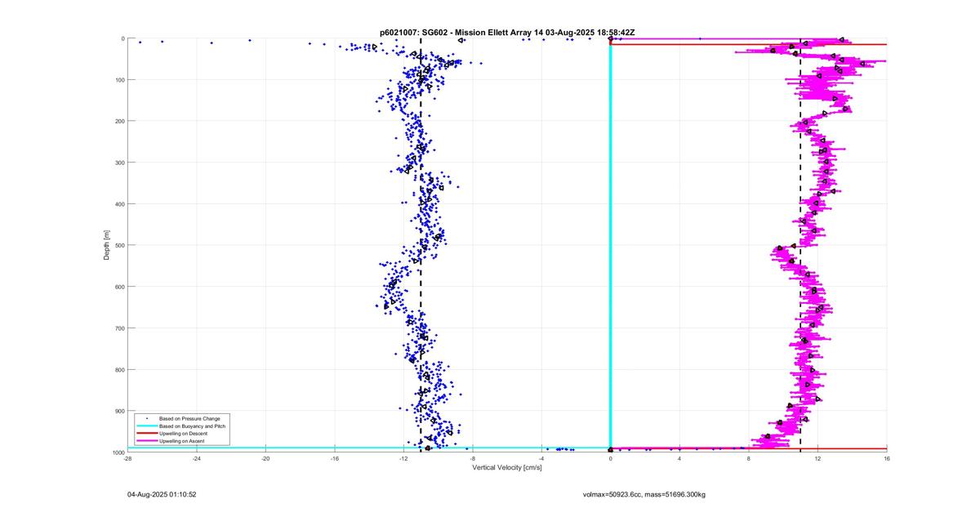Select legend entry 'Based on Buoyancy and Pitch'
980x508 pixels.
[x=192, y=426]
